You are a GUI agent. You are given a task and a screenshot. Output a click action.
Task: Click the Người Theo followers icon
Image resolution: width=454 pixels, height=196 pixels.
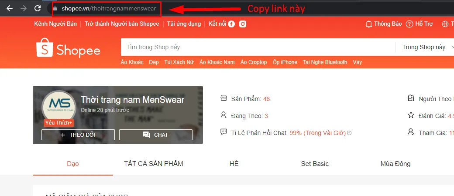(x=411, y=98)
